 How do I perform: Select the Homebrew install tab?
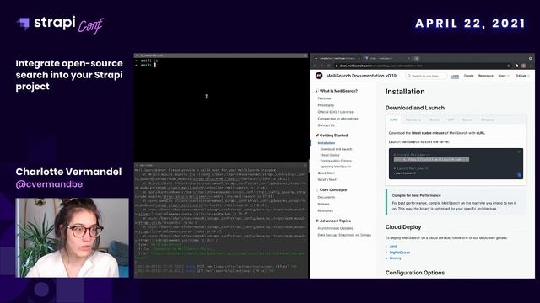click(x=413, y=120)
